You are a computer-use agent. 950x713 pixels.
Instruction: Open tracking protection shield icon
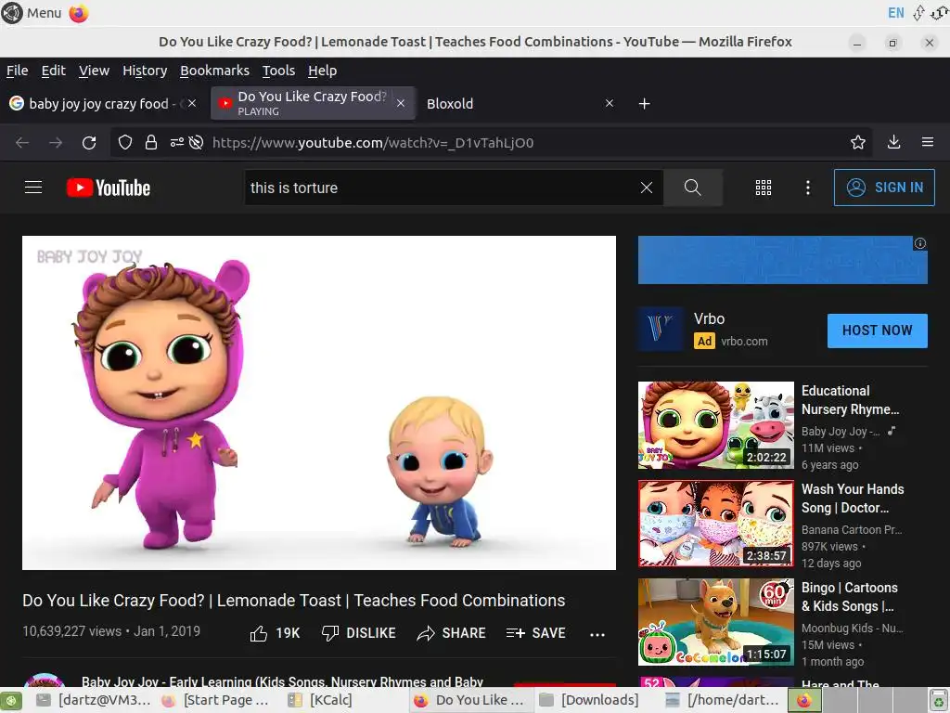(x=125, y=142)
